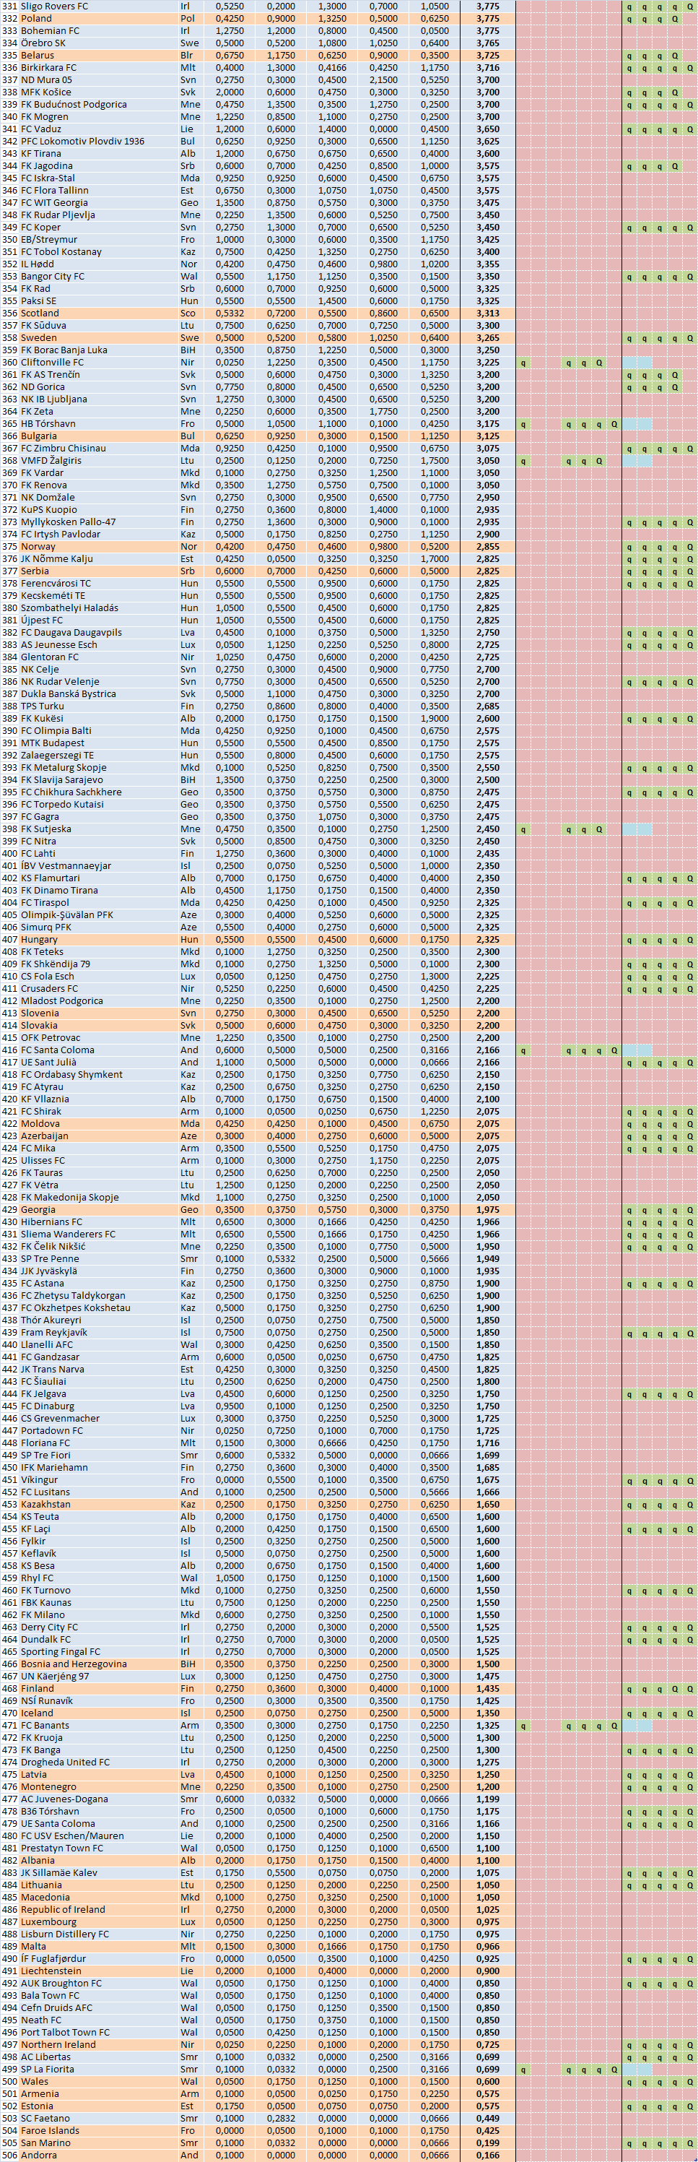
Task: Select the FK Sutjeska cell
Action: click(x=46, y=829)
